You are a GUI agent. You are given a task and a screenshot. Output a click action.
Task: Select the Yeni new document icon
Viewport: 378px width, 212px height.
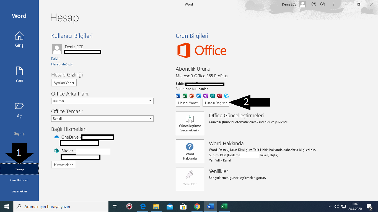pyautogui.click(x=19, y=71)
